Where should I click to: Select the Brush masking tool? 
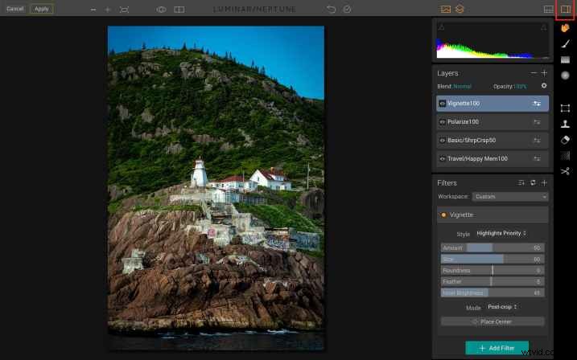(x=565, y=43)
